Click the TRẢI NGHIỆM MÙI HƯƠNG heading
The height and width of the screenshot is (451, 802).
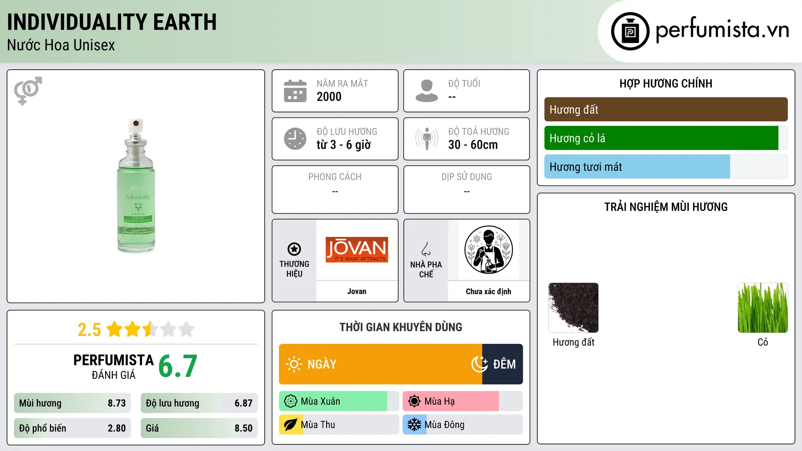point(666,207)
